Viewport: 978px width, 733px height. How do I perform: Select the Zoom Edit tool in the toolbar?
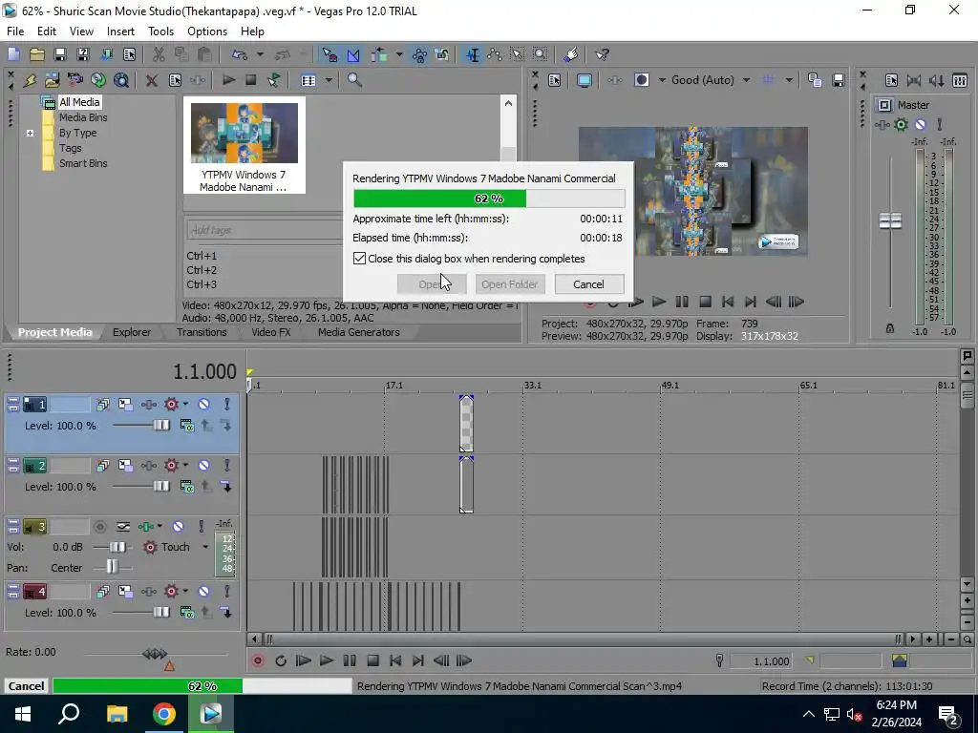click(541, 54)
